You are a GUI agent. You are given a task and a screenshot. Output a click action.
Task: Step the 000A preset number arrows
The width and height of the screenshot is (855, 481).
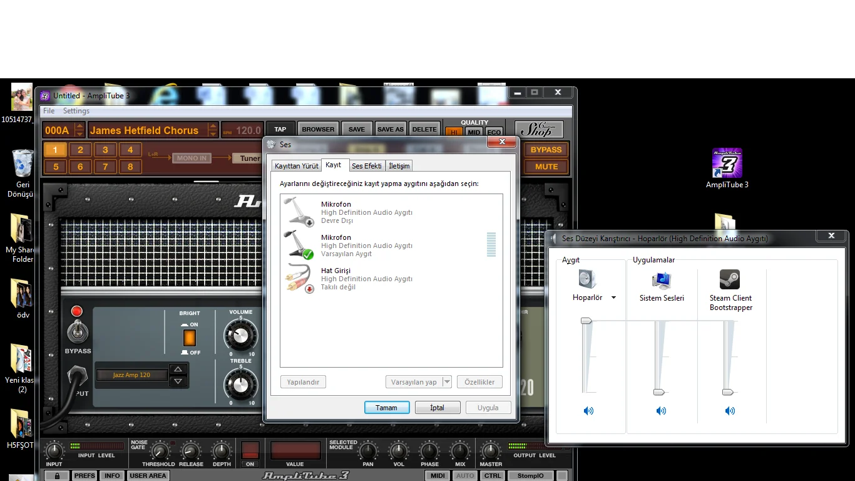(x=79, y=130)
